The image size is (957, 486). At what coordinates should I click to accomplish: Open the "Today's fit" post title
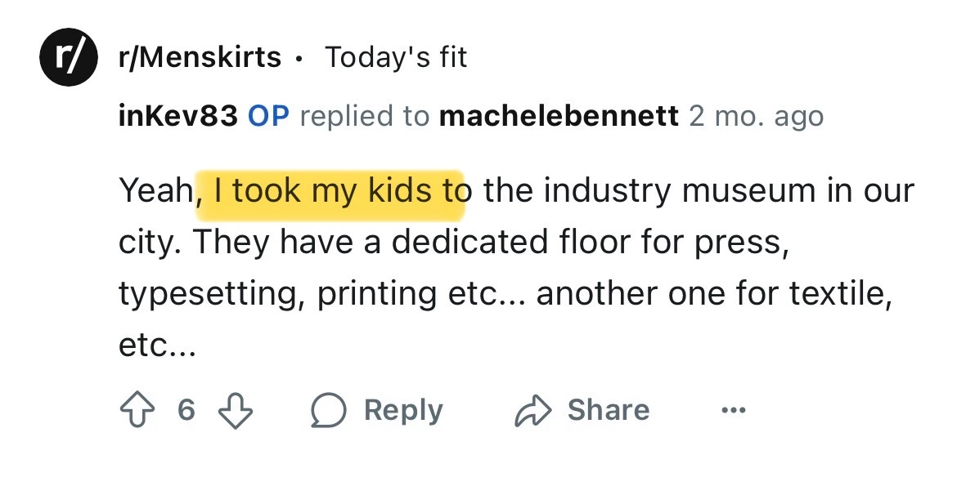pos(396,57)
